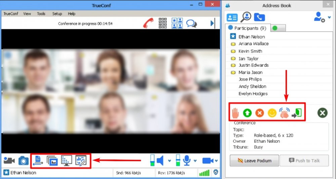Expand the speaker options dropdown arrow
Screen dimensions: 336x179
[169, 161]
